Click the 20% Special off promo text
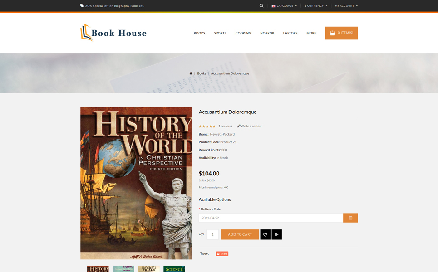438x272 pixels. pos(115,6)
